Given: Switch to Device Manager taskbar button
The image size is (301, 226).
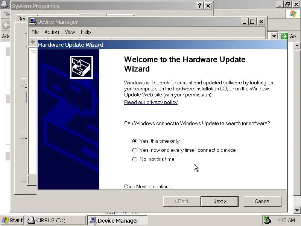Looking at the screenshot, I should click(x=117, y=220).
